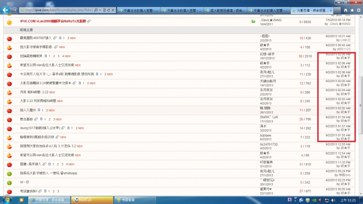Screen dimensions: 363x204
Task: Click the green thumbs-up icon on the IPvE.COM row
Action: tap(253, 21)
